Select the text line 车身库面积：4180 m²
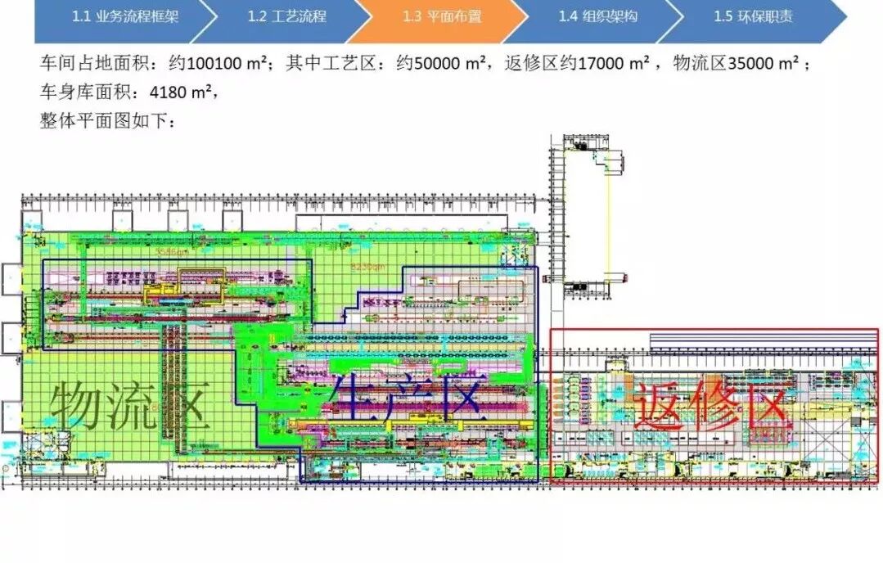Image resolution: width=883 pixels, height=563 pixels. point(128,91)
